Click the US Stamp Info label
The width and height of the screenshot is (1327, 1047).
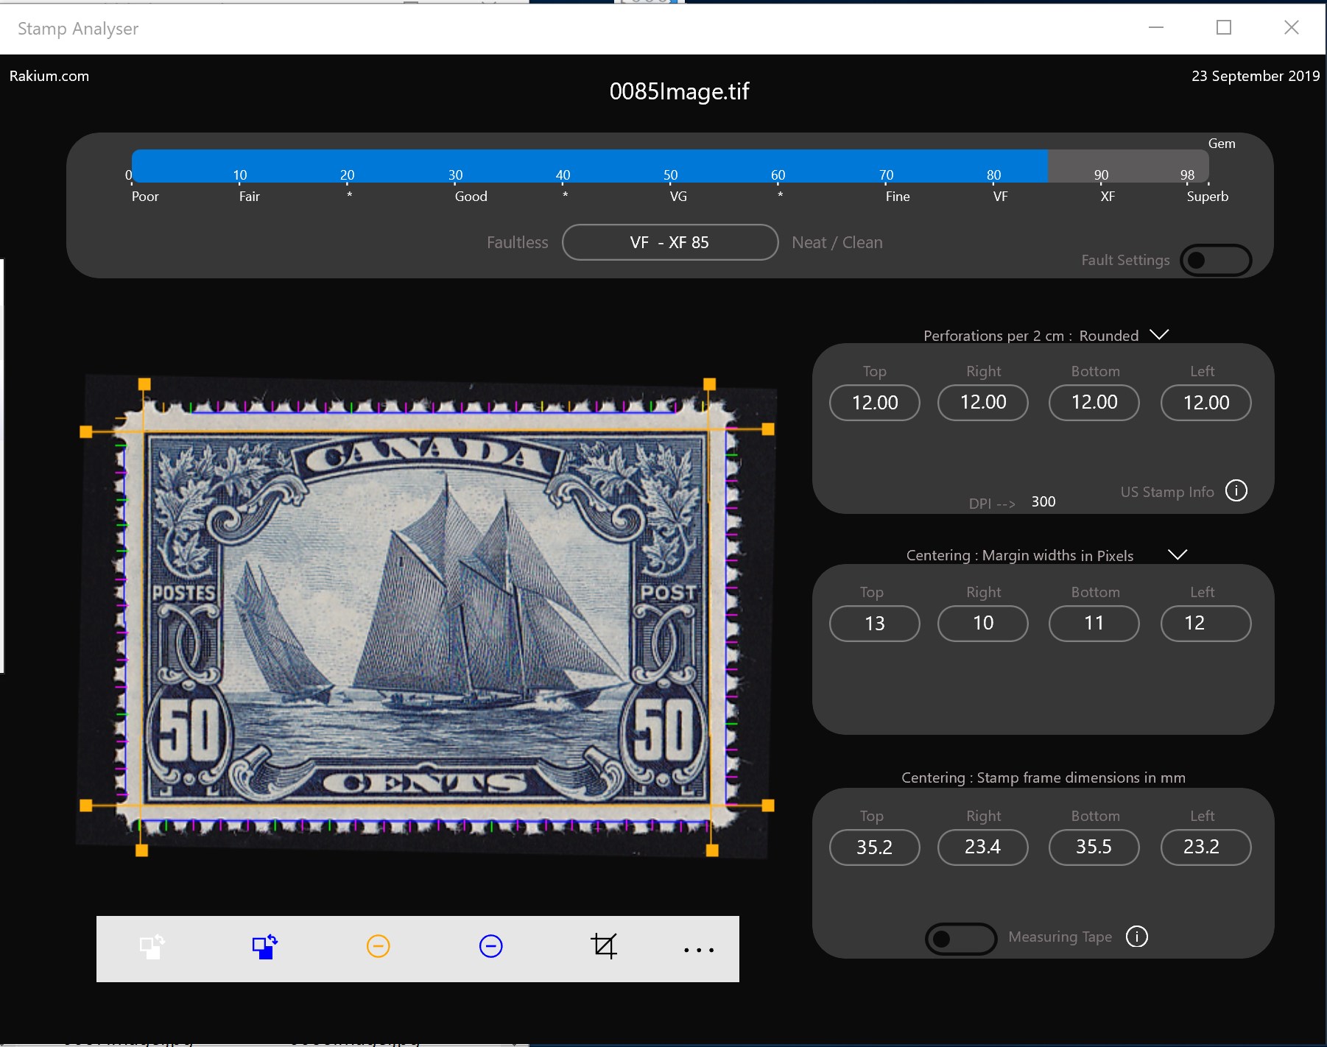pyautogui.click(x=1167, y=492)
